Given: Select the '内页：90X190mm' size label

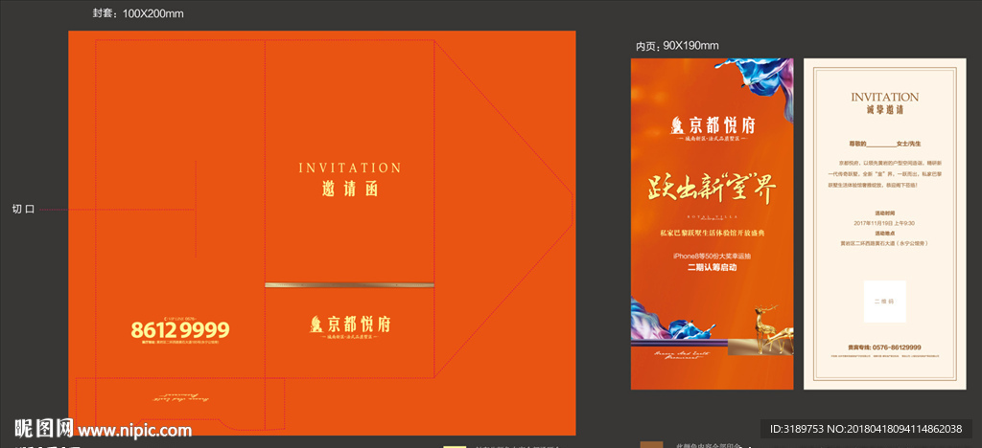Looking at the screenshot, I should (x=677, y=46).
